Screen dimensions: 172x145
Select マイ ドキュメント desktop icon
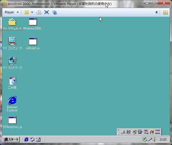[12, 22]
